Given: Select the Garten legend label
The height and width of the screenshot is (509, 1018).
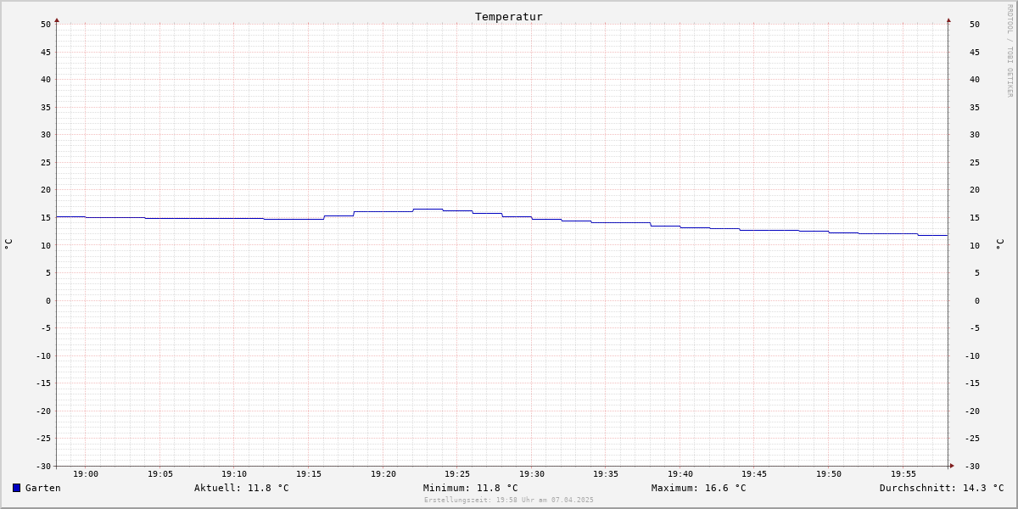Looking at the screenshot, I should [x=43, y=488].
